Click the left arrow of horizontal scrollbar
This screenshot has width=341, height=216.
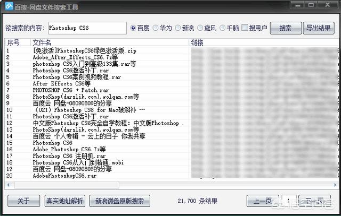click(x=9, y=185)
